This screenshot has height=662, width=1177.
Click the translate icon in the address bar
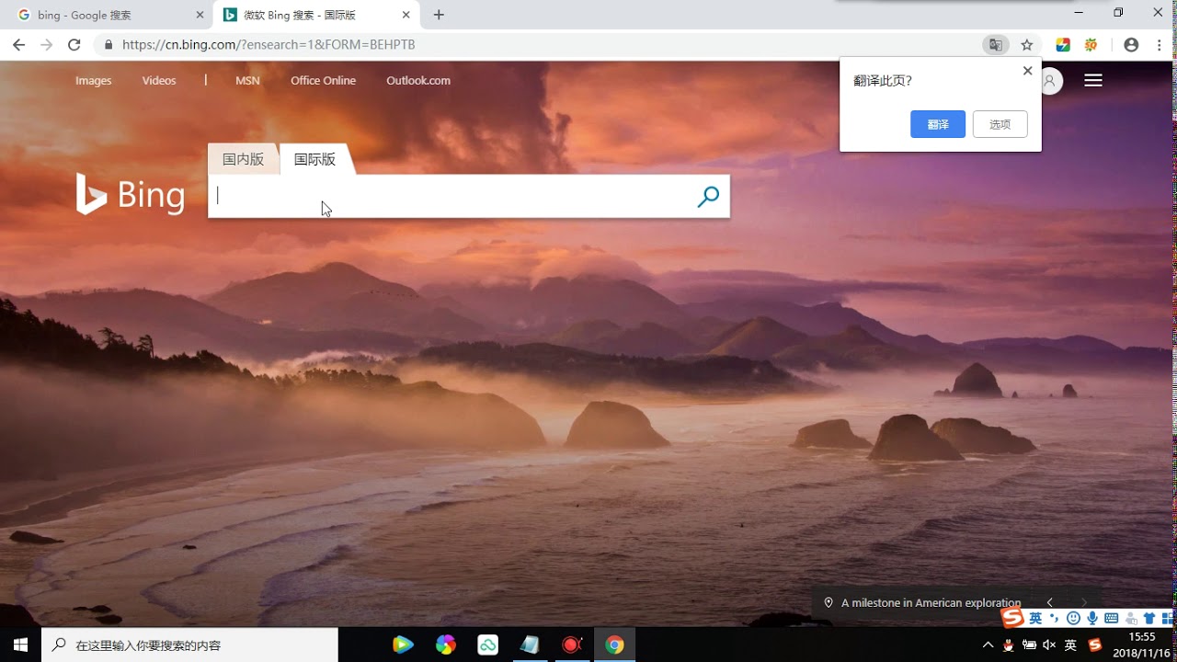tap(995, 45)
